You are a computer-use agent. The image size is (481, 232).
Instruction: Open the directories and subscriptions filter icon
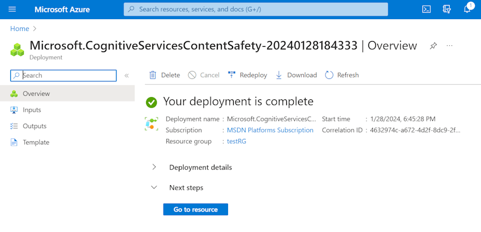tap(447, 9)
